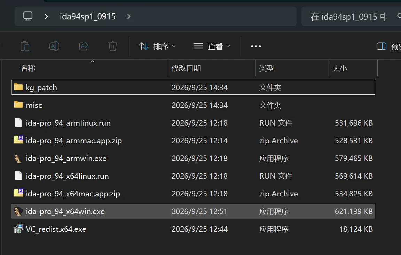Image resolution: width=401 pixels, height=255 pixels.
Task: Click RUN 文件 type of armlinux.run row
Action: click(x=276, y=123)
